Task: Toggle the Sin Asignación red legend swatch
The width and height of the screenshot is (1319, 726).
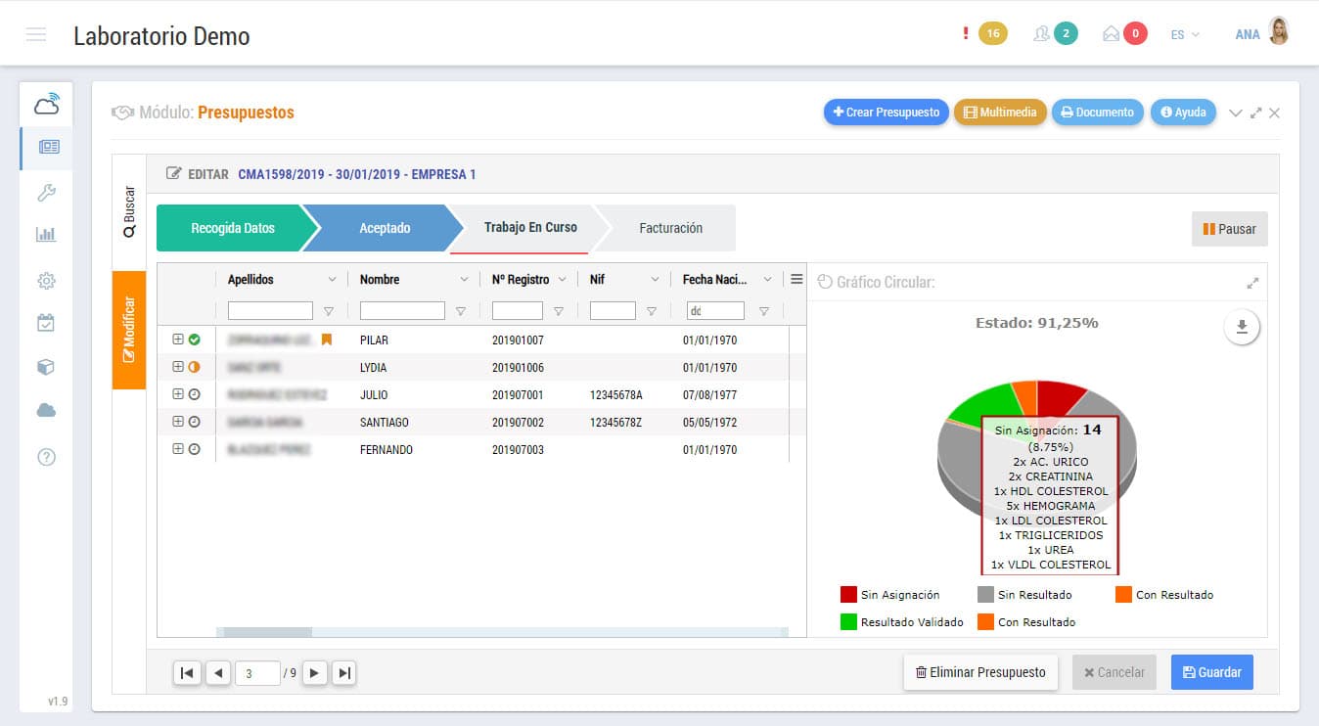Action: (848, 595)
